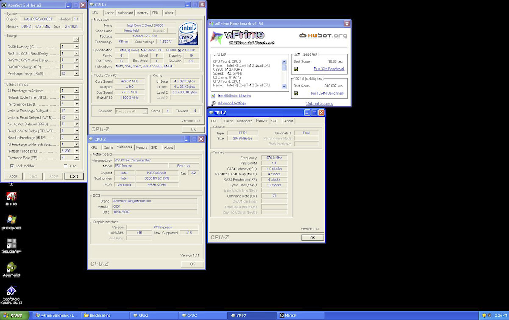This screenshot has height=320, width=509.
Task: Click OK in the Mainboard CPU-Z window
Action: 192,264
